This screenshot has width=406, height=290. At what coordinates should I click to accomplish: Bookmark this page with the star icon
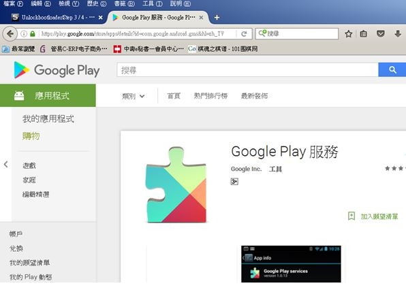pos(349,33)
